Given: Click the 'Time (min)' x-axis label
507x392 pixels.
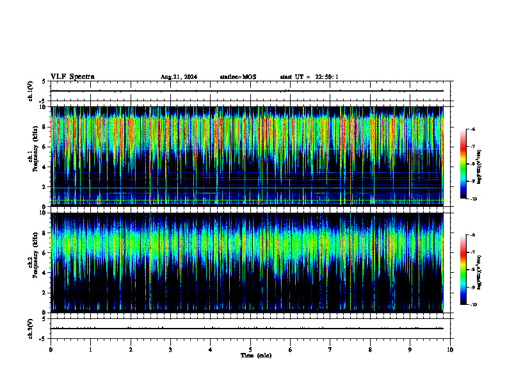Looking at the screenshot, I should coord(256,355).
